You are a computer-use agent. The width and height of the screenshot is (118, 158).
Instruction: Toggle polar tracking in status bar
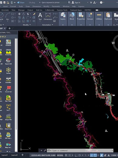pos(80,155)
